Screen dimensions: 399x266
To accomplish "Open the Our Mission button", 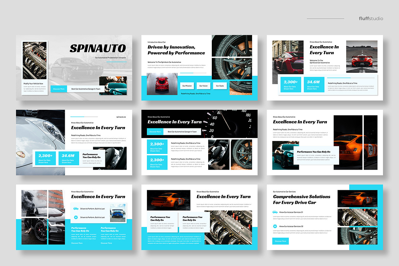I will [187, 86].
